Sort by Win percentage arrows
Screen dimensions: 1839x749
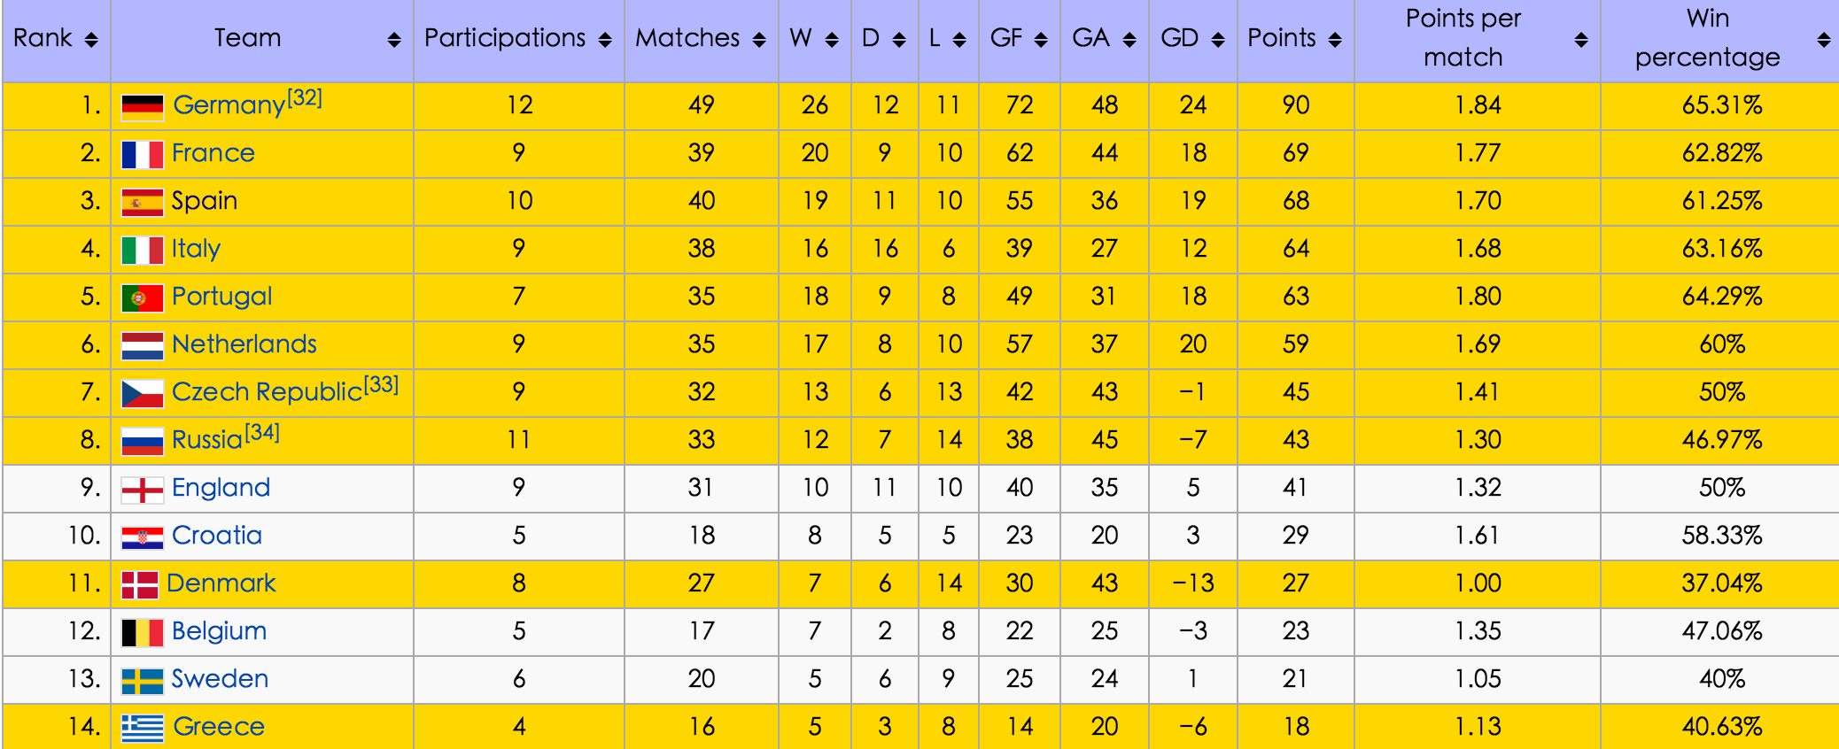pos(1823,40)
